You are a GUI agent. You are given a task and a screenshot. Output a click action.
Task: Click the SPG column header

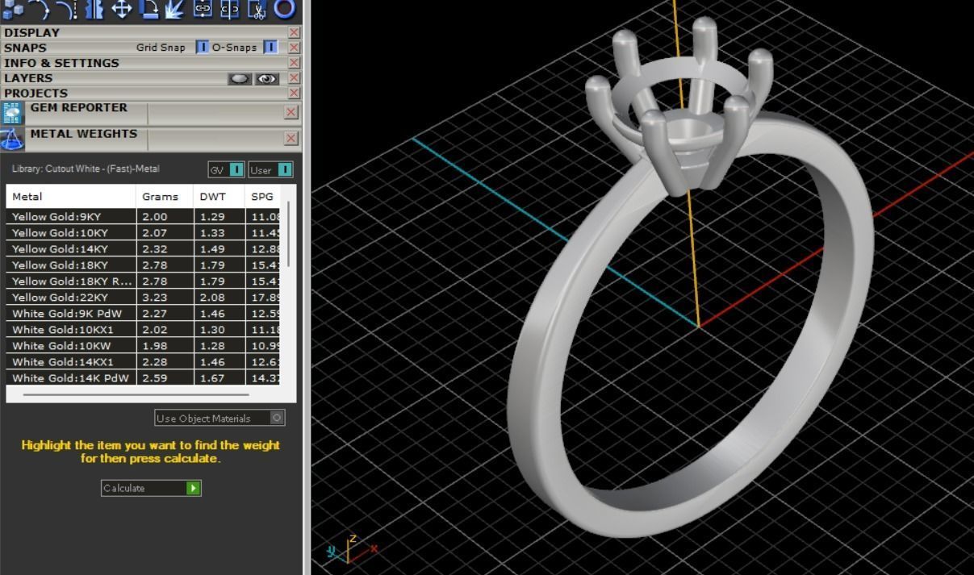click(x=262, y=196)
